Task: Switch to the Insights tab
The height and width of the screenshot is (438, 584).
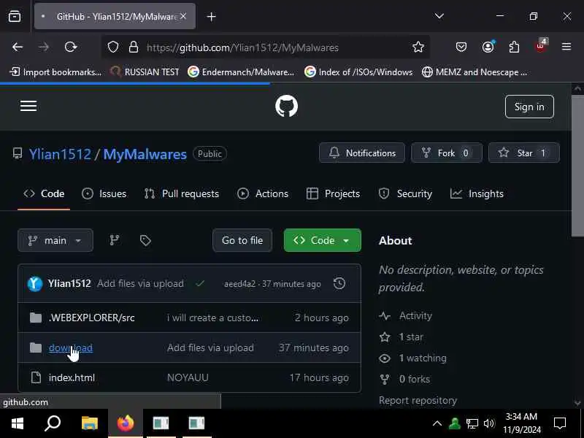Action: tap(477, 193)
